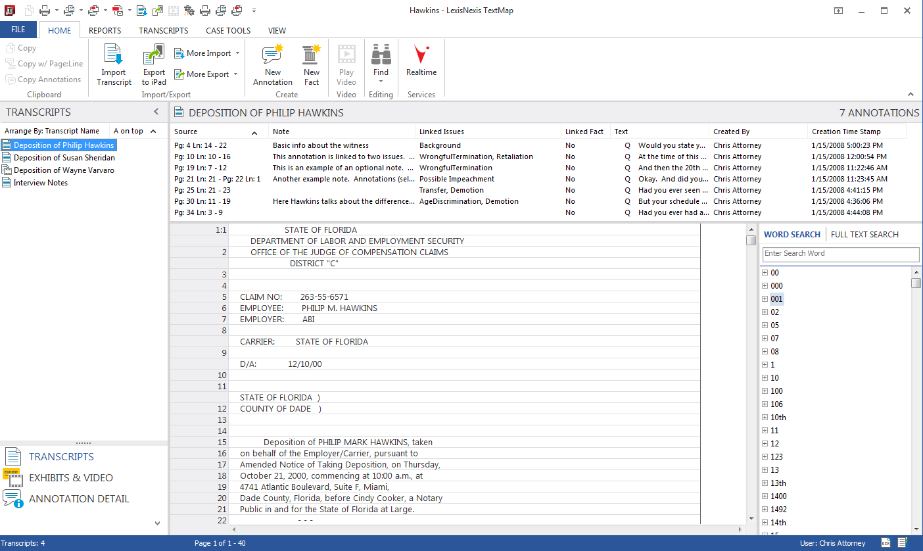Open the FILE menu

point(18,30)
